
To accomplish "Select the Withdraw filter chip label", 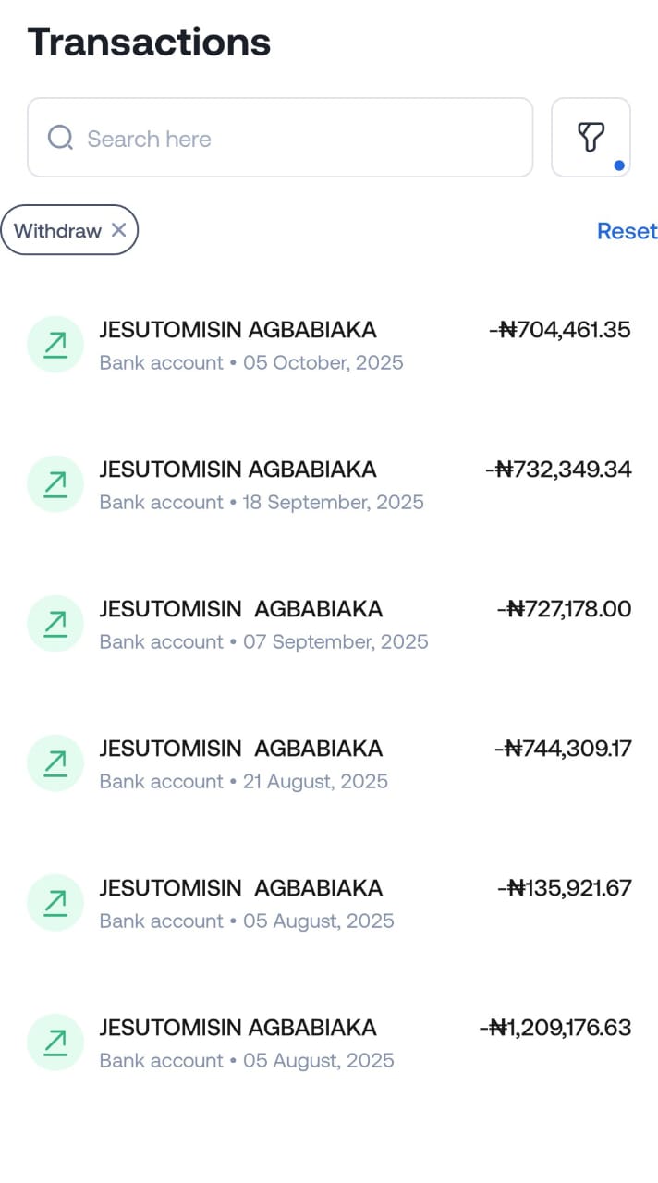I will pyautogui.click(x=57, y=231).
